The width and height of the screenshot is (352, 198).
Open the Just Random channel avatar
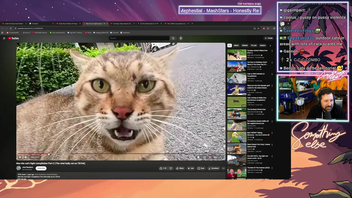pos(18,168)
